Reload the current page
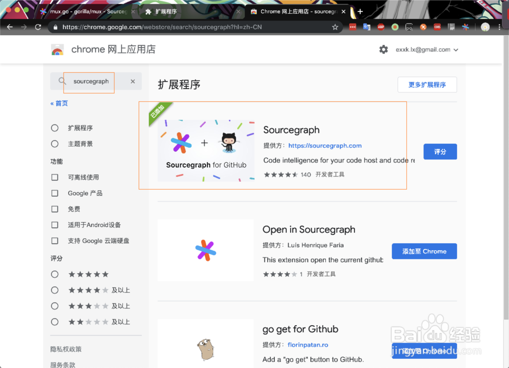Viewport: 509px width, 368px height. pos(38,27)
